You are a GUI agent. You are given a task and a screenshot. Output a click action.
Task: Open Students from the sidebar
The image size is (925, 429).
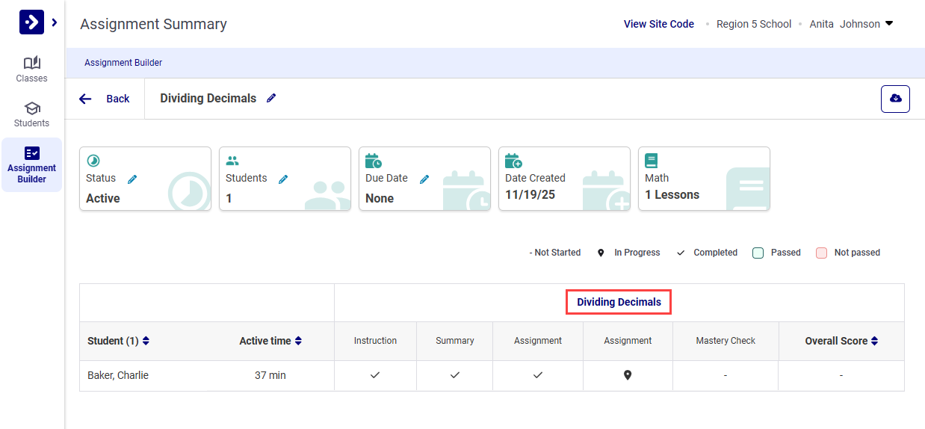pos(31,114)
